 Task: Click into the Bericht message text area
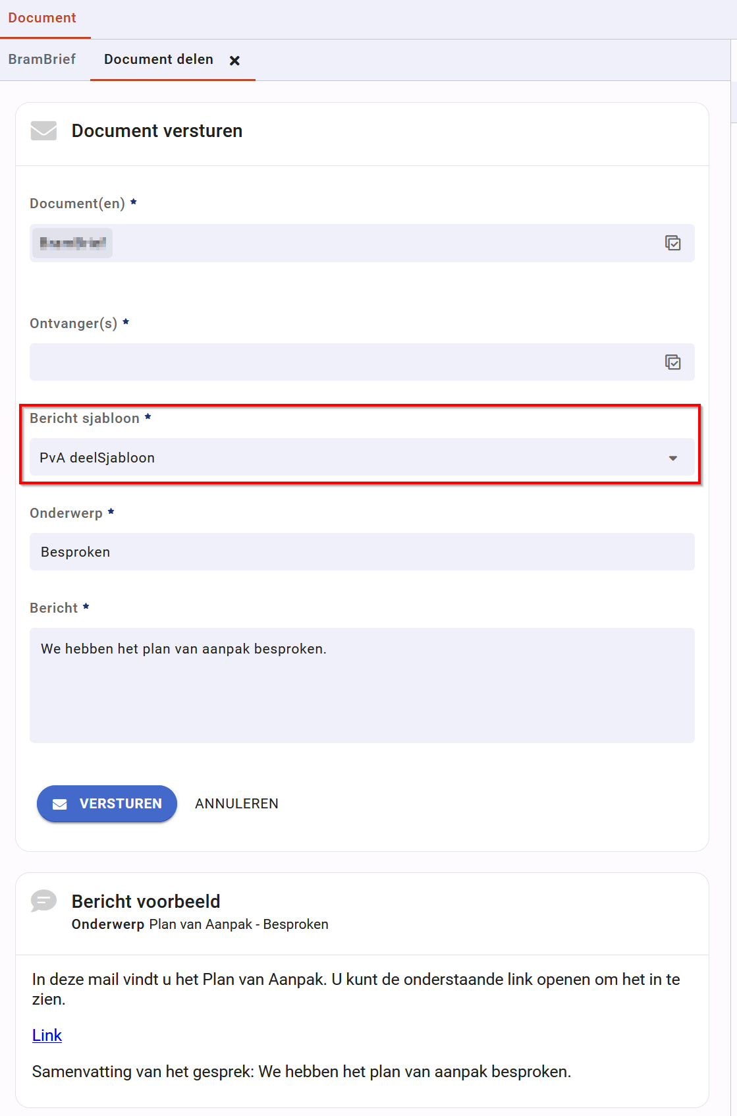(x=362, y=685)
